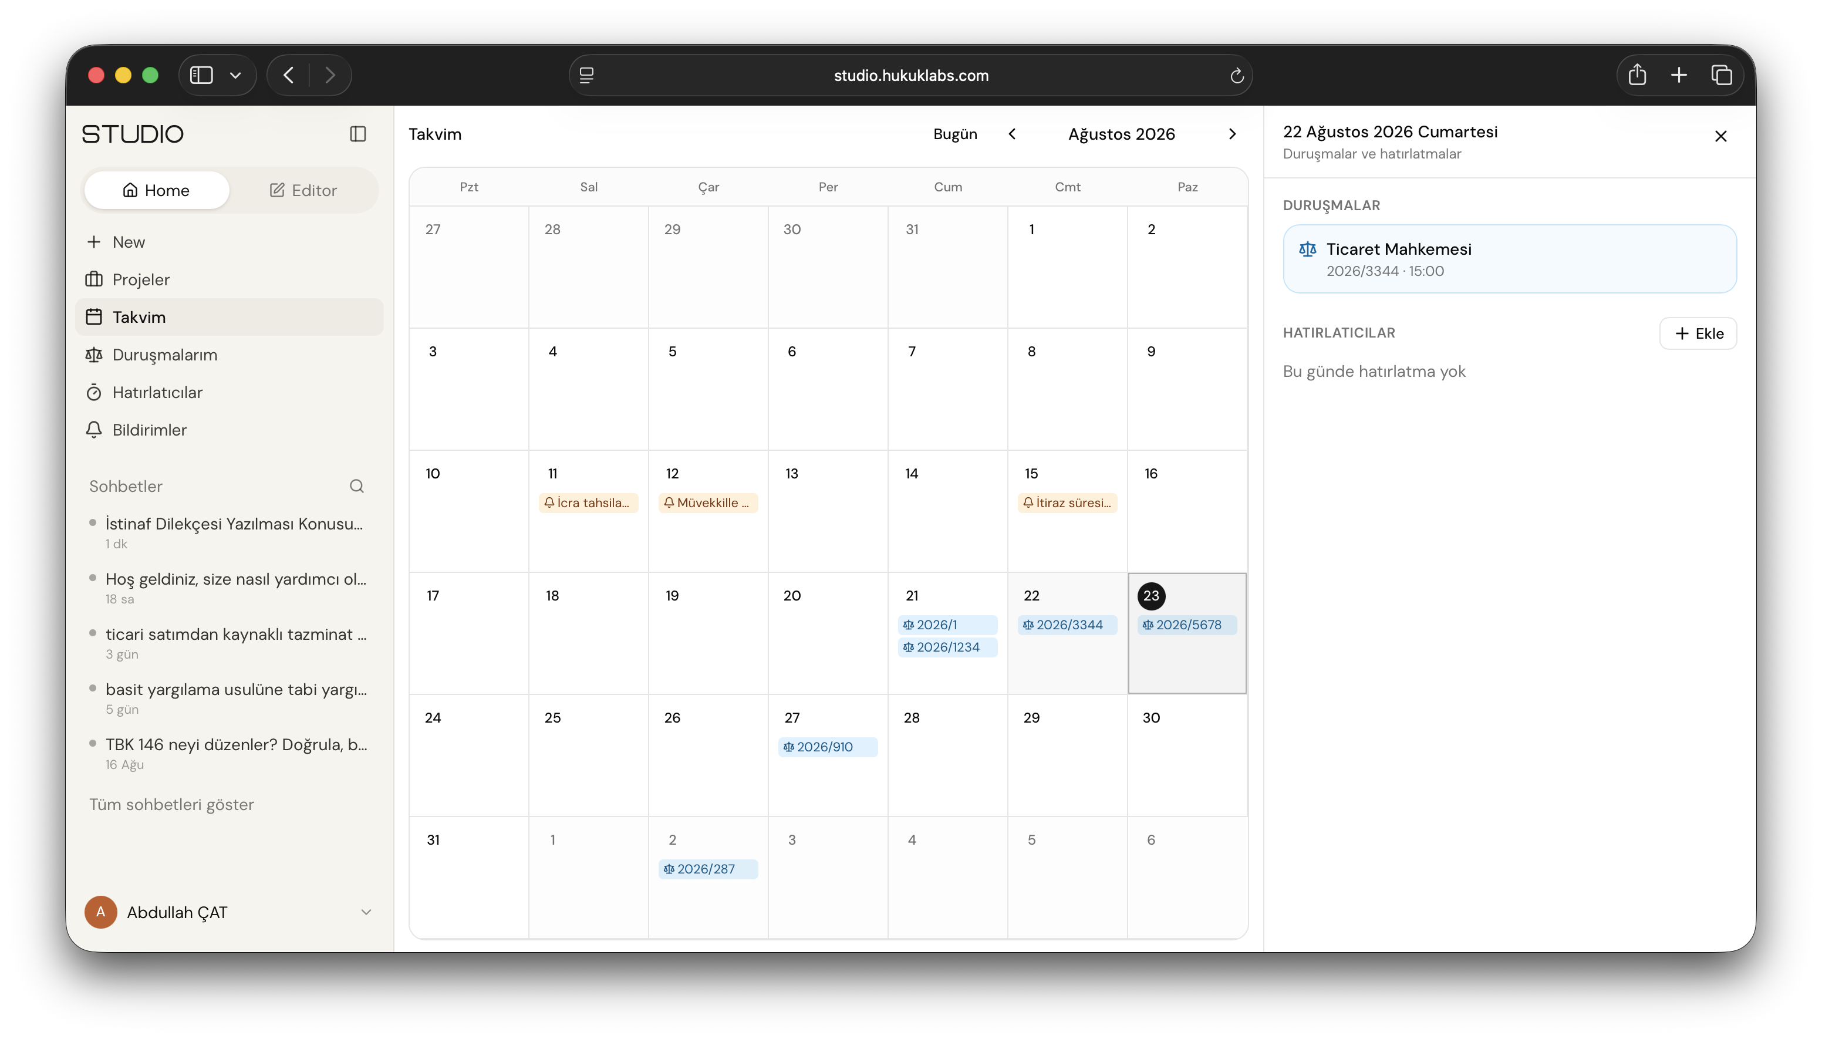Search chats with the Sohbetler magnifier icon
The width and height of the screenshot is (1822, 1039).
point(357,486)
